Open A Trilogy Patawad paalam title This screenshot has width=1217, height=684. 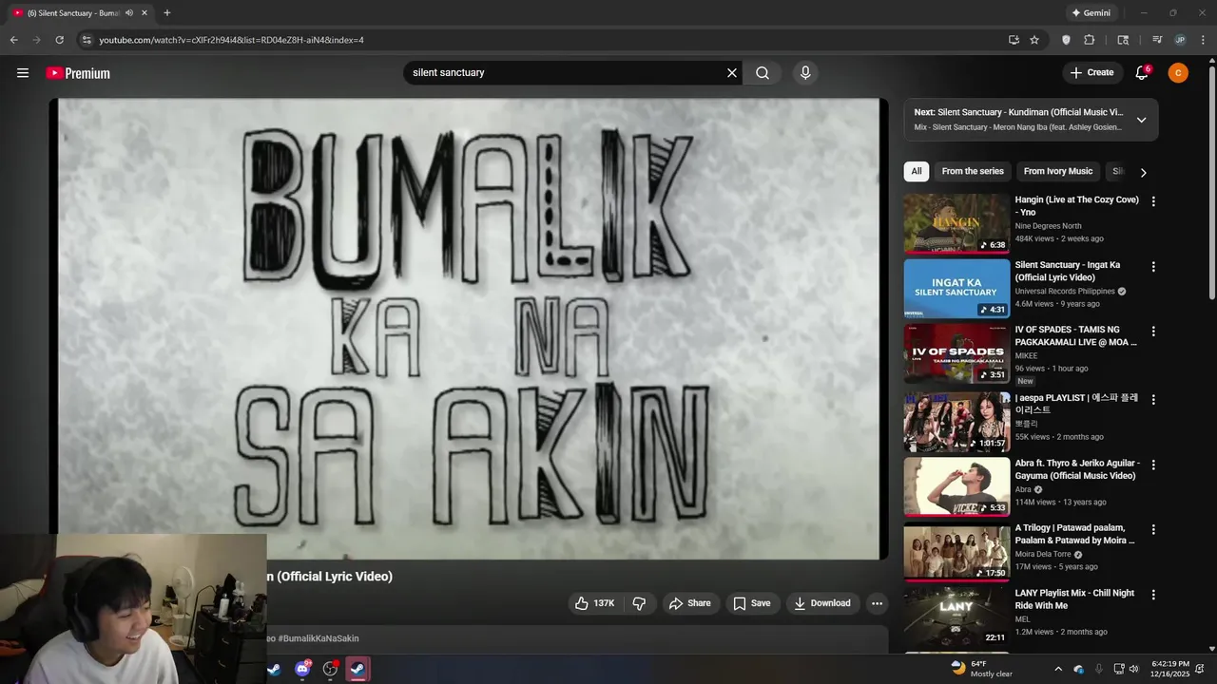click(1074, 534)
